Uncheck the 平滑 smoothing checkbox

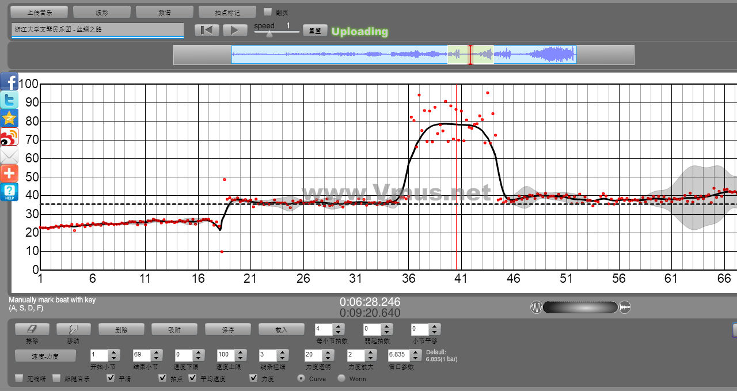pos(111,378)
